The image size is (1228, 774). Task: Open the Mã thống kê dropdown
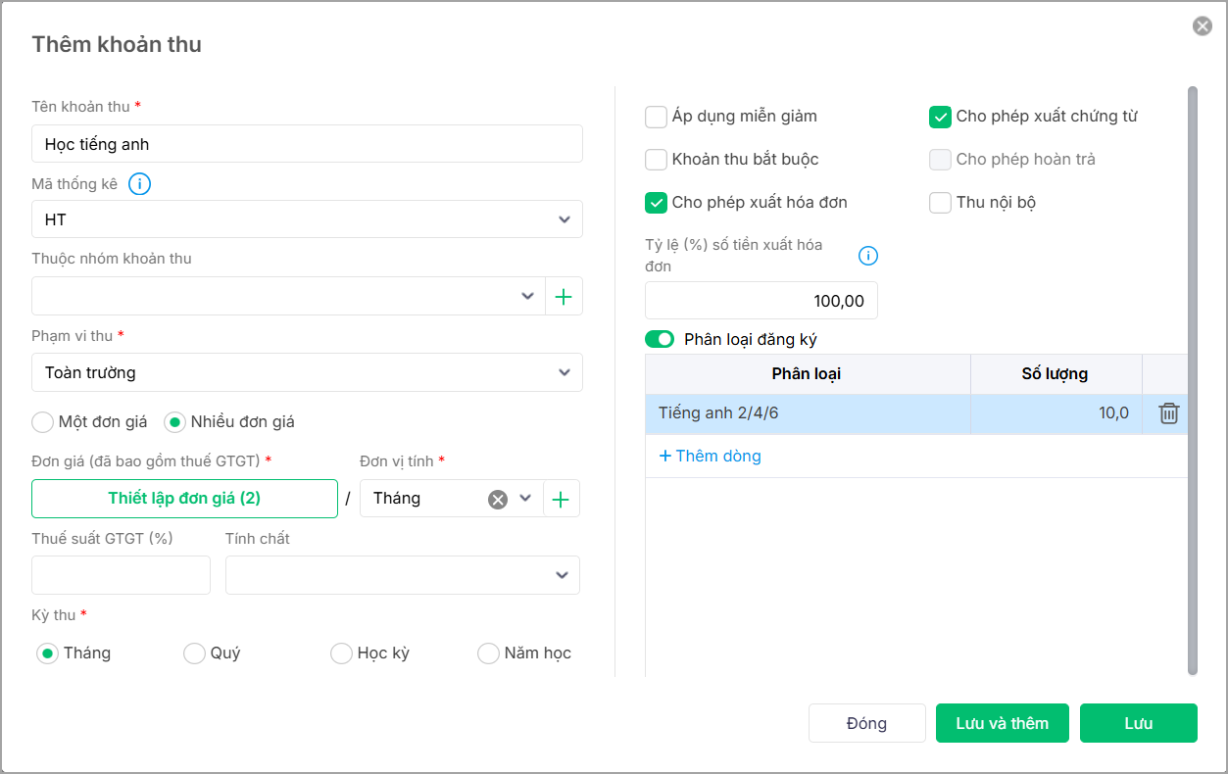564,219
